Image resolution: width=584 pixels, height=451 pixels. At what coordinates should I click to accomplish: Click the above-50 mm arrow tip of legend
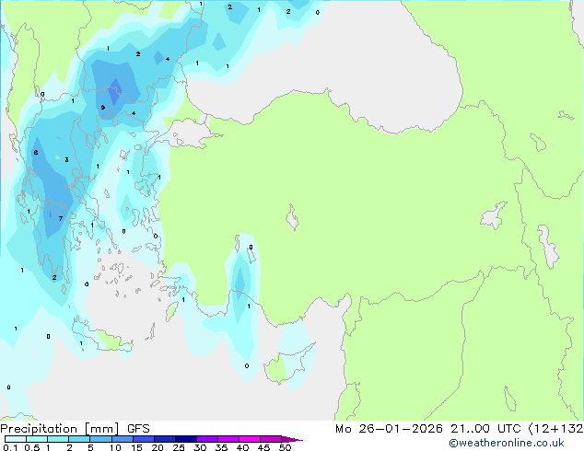pyautogui.click(x=292, y=439)
